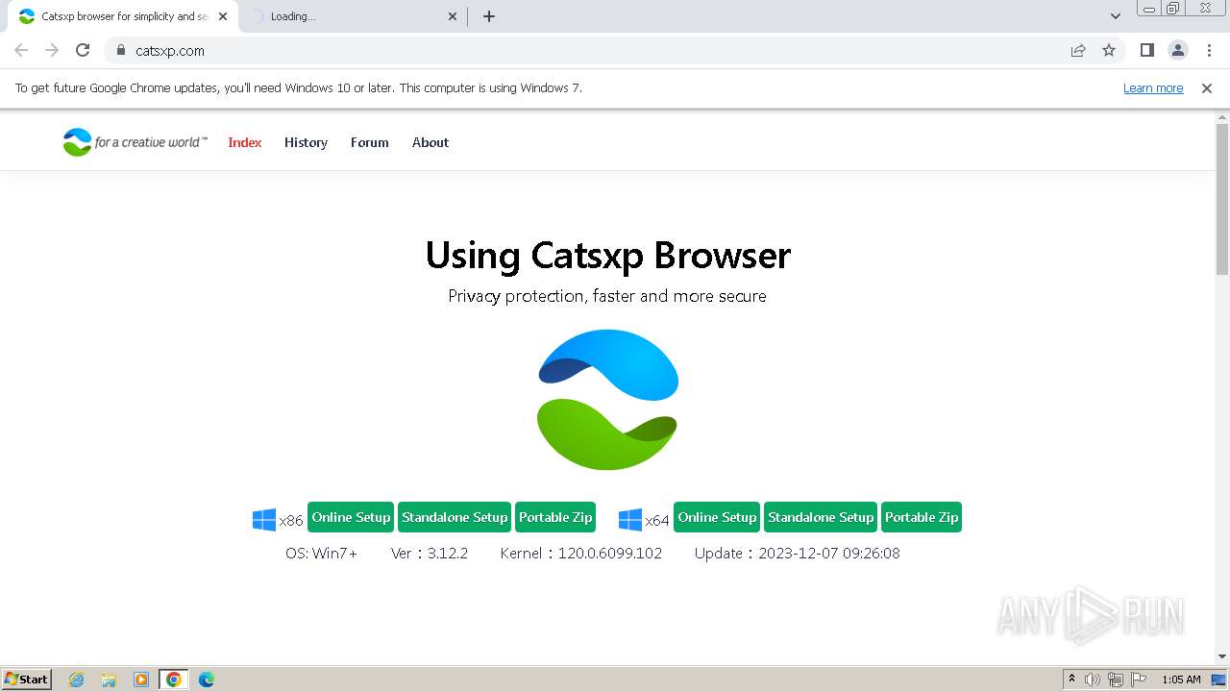Viewport: 1230px width, 692px height.
Task: Show hidden system tray icons
Action: 1071,680
